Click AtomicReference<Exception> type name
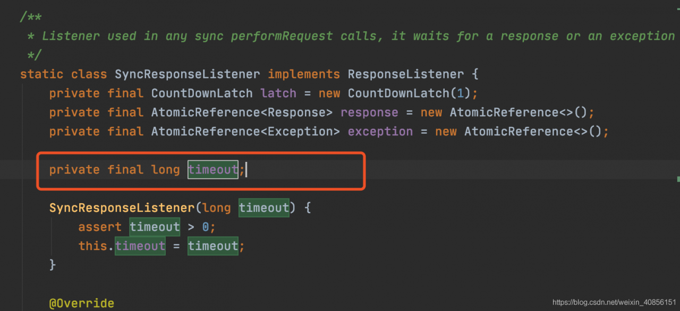This screenshot has height=311, width=680. (245, 132)
